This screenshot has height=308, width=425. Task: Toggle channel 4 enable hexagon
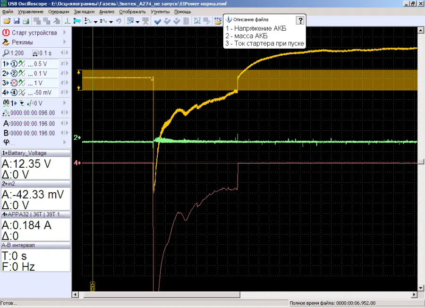pyautogui.click(x=14, y=93)
